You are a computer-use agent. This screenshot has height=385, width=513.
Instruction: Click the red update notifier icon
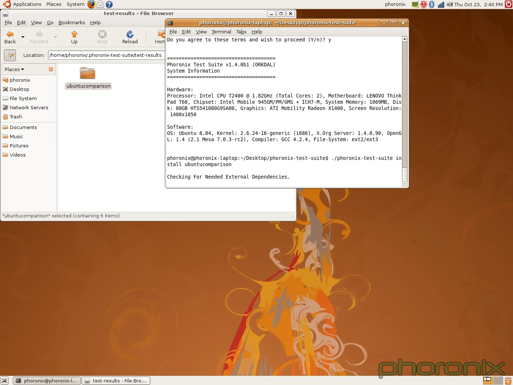click(x=424, y=4)
